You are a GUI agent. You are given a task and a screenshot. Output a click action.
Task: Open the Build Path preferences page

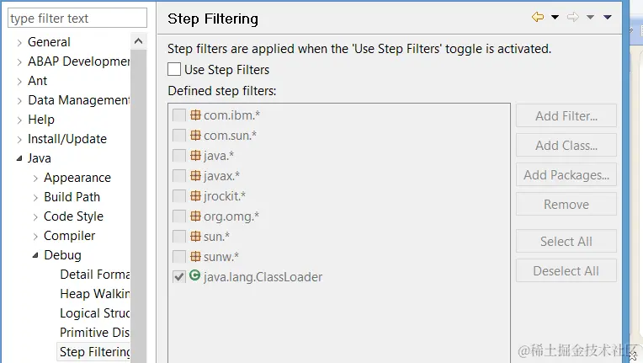(x=72, y=197)
